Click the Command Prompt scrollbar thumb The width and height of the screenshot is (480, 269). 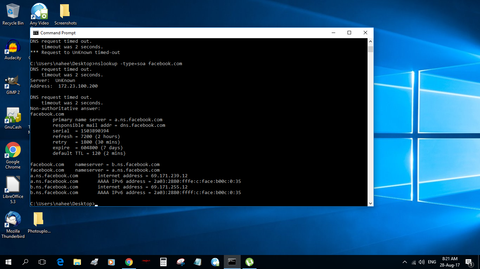pos(370,49)
